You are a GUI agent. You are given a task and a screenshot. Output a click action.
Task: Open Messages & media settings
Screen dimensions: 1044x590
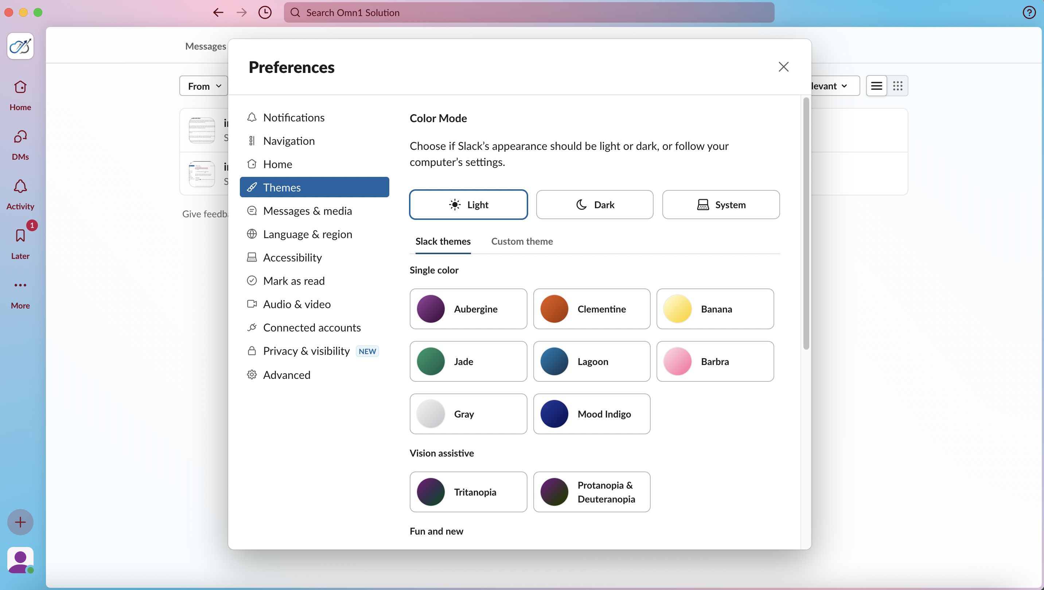(x=308, y=211)
